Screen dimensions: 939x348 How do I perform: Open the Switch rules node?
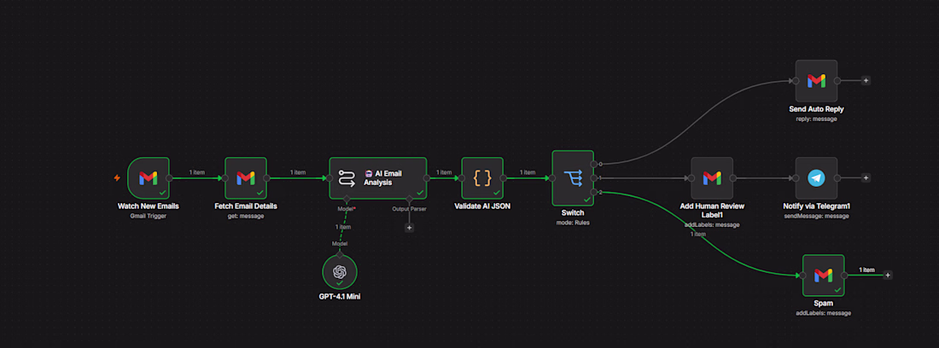coord(573,177)
